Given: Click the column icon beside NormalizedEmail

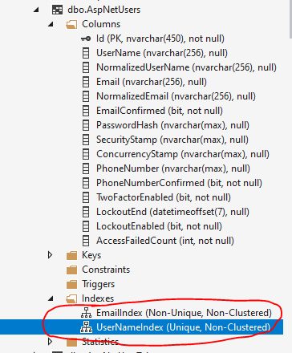Looking at the screenshot, I should click(86, 96).
